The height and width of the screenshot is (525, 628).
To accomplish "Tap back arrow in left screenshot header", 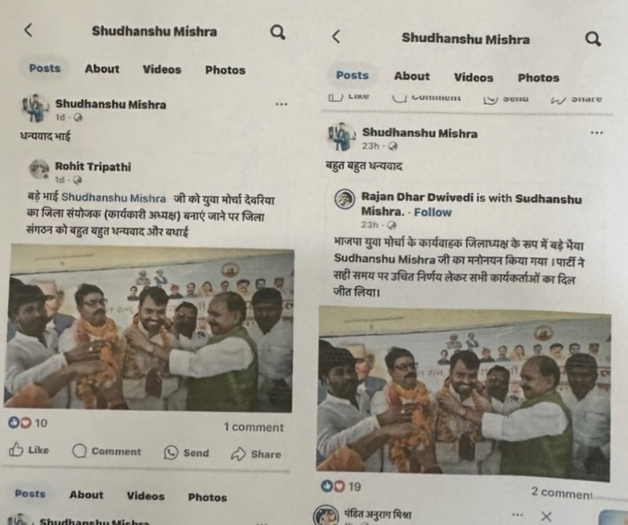I will (x=28, y=30).
